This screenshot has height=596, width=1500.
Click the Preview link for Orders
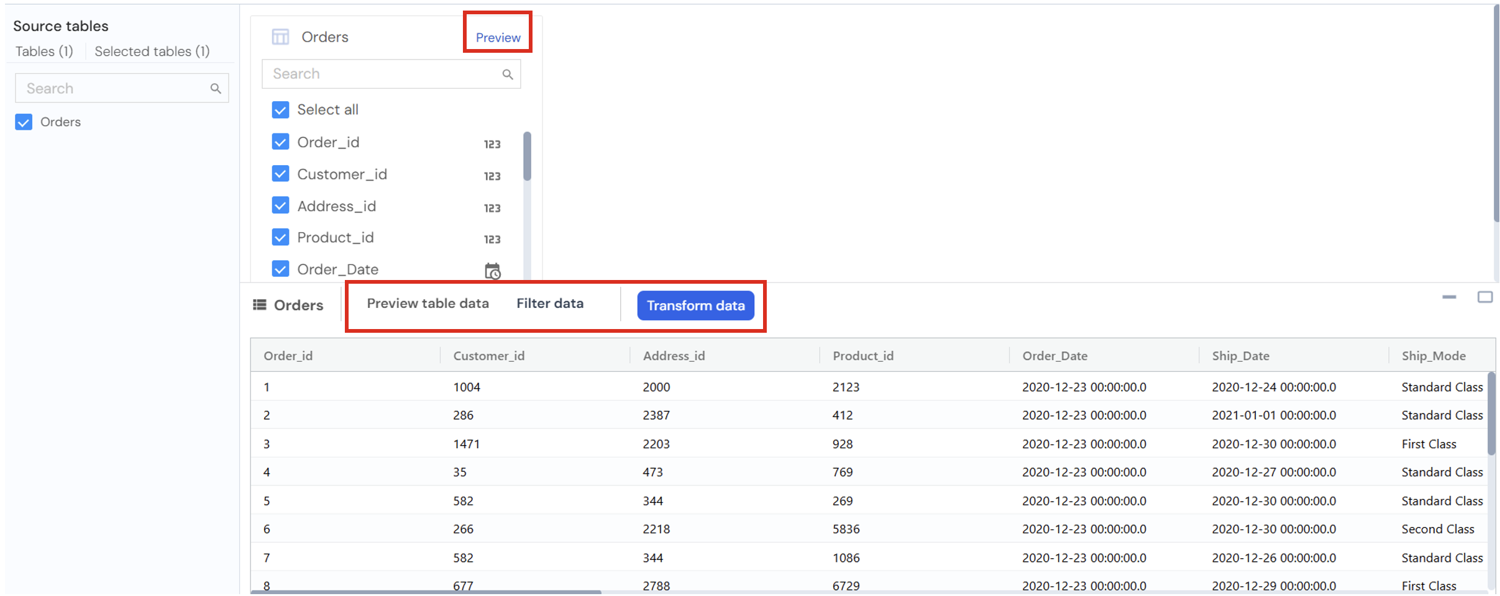tap(498, 38)
